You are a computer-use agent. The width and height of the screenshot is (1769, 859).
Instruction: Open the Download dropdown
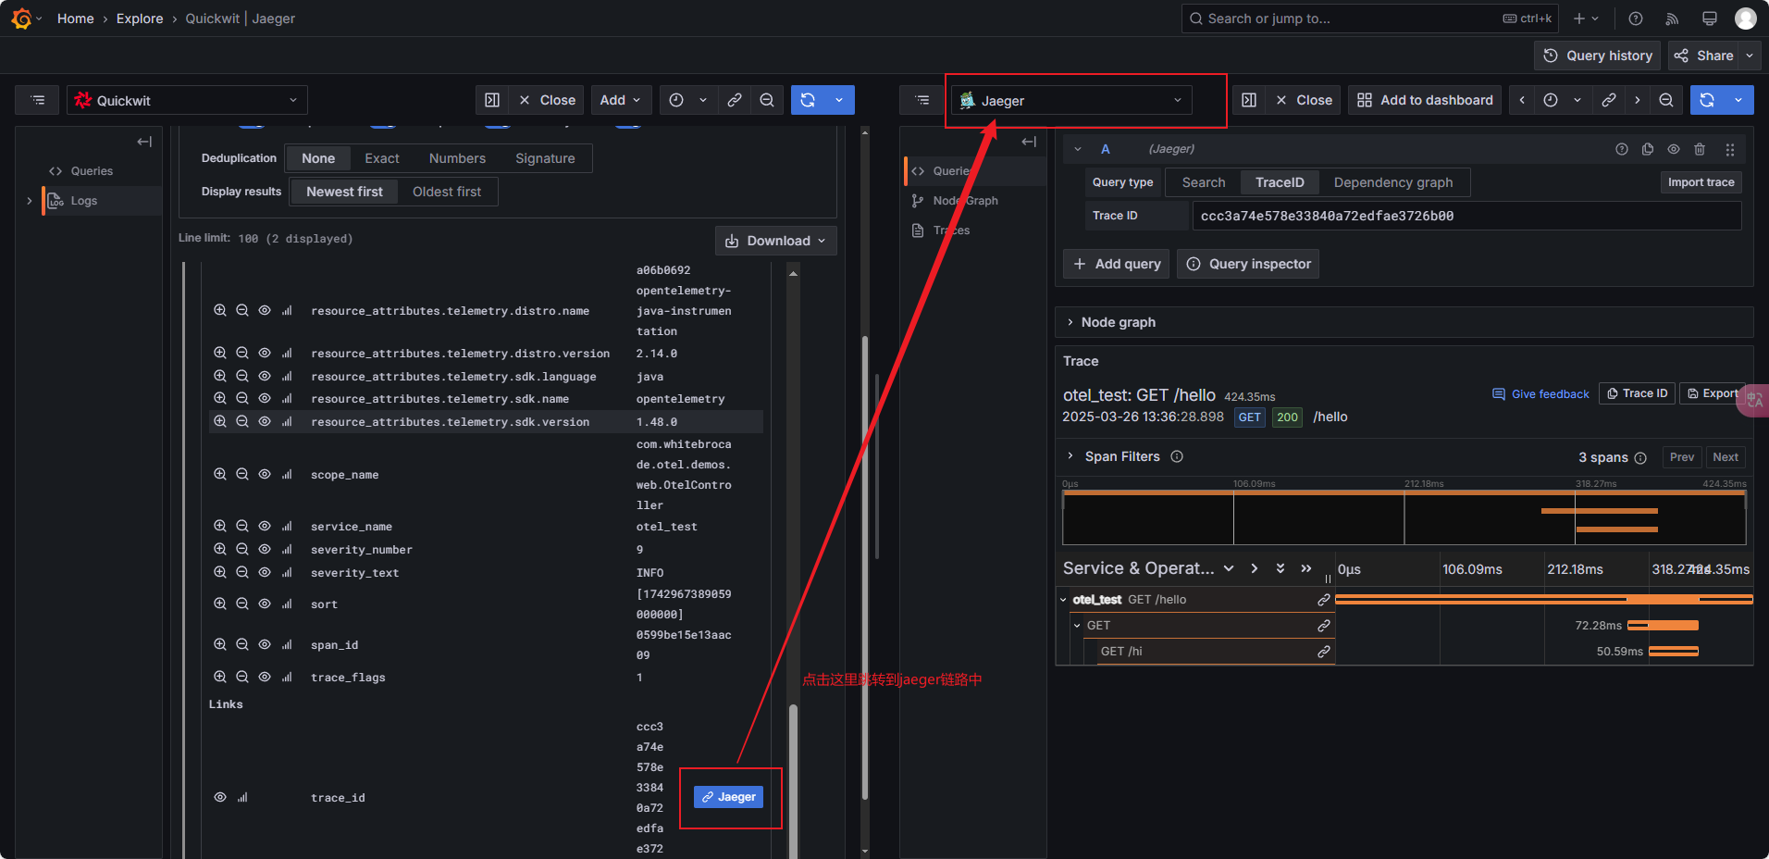coord(775,241)
